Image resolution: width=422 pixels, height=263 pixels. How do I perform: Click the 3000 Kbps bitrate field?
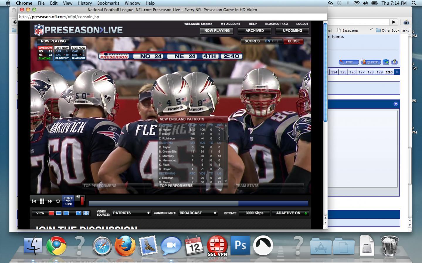(254, 213)
